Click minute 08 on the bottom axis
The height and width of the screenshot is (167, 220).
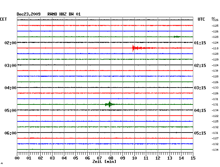coord(111,158)
